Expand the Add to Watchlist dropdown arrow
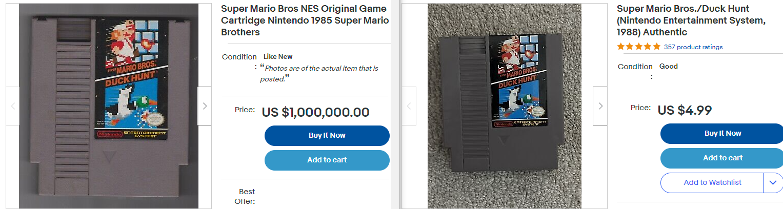Viewport: 783px width, 209px height. click(x=773, y=182)
